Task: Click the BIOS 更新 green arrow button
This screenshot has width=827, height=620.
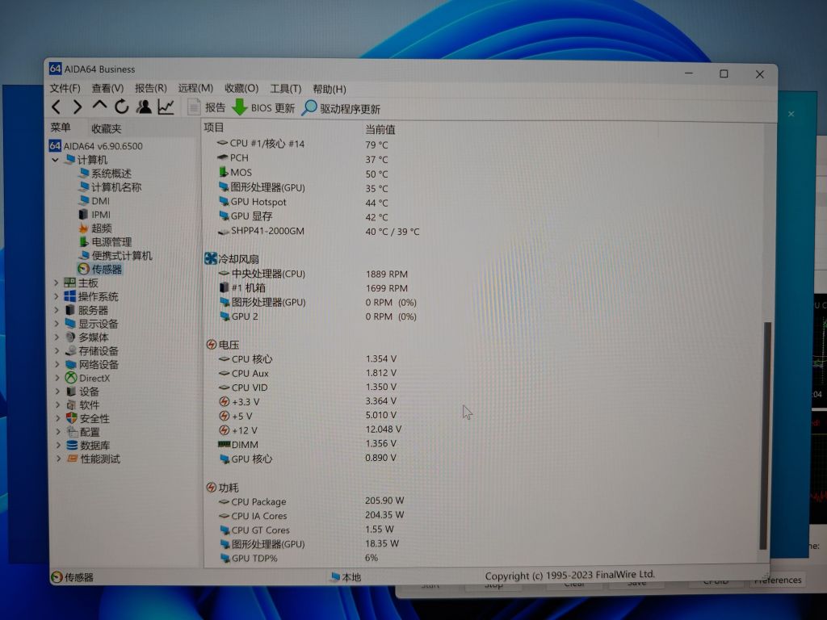Action: [x=263, y=107]
